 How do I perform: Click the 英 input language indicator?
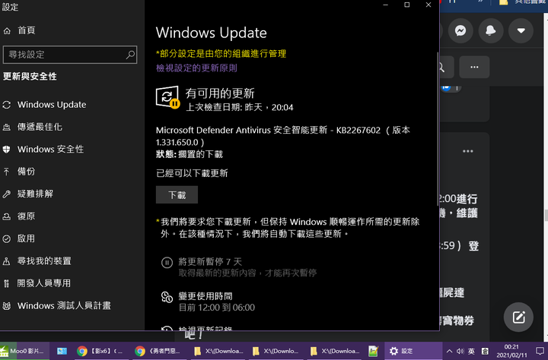coord(471,352)
